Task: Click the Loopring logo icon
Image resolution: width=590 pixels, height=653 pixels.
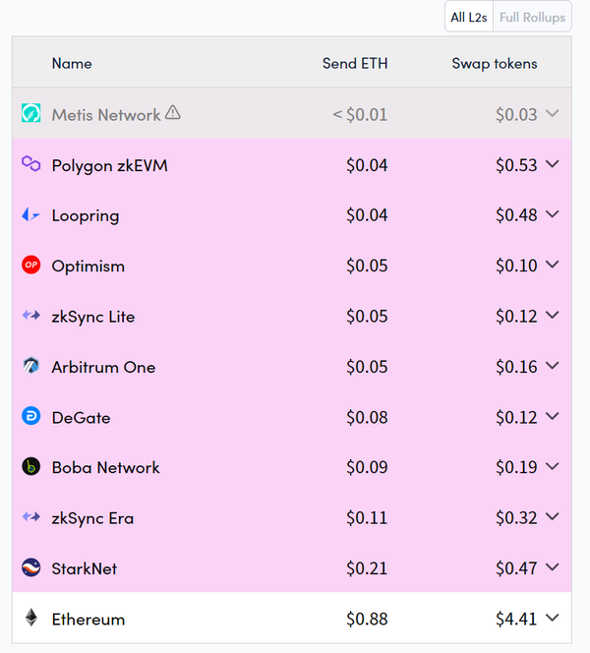Action: pos(30,215)
